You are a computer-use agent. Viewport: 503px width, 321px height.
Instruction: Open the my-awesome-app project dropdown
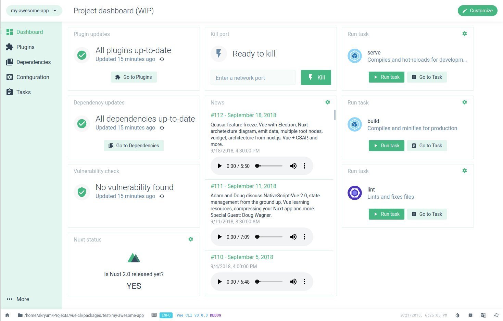(x=34, y=11)
